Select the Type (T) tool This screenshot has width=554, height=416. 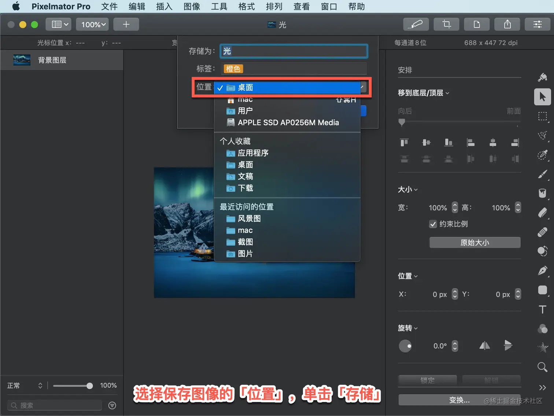(x=543, y=309)
